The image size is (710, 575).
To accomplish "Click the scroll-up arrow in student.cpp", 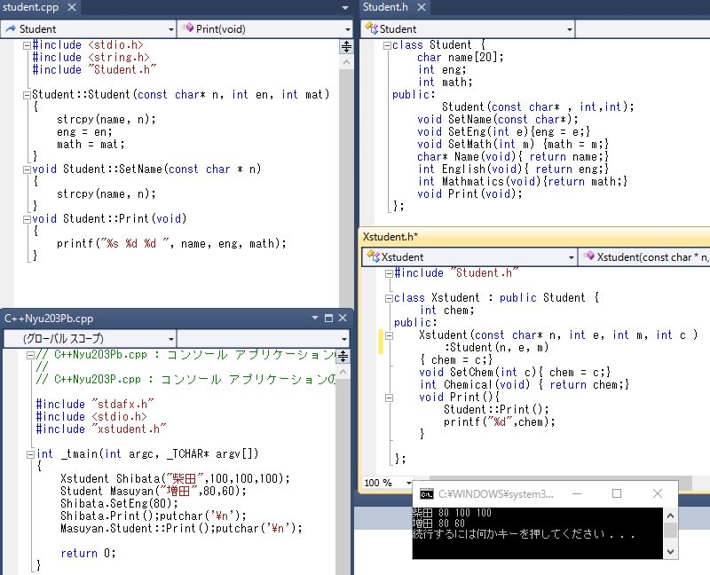I will 346,62.
